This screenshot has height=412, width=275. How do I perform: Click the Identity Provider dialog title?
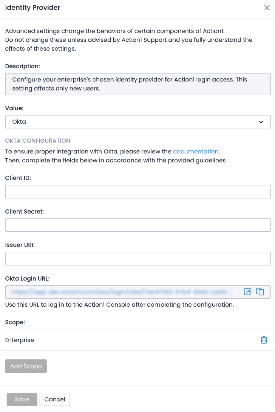point(32,8)
